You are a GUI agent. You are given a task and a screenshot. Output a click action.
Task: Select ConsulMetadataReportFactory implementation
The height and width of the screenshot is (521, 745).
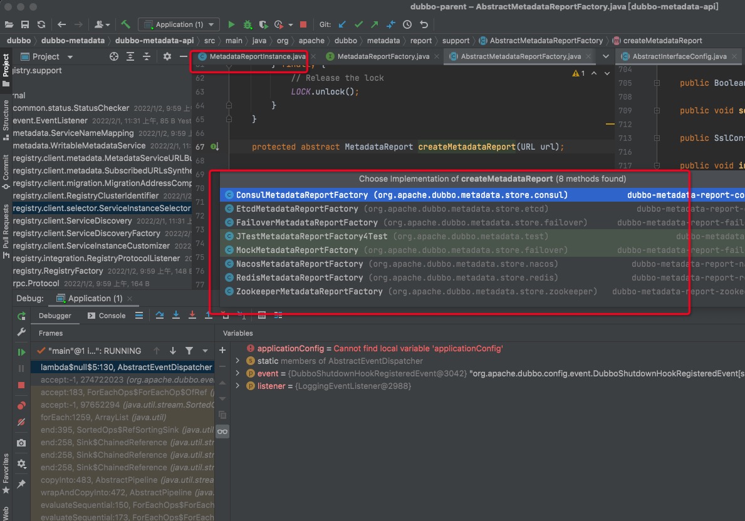(482, 195)
